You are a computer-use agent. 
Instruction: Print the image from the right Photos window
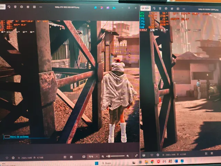click(166, 9)
